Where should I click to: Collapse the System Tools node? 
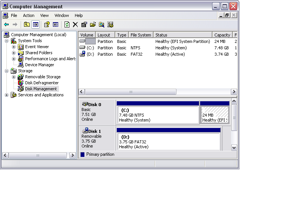[x=6, y=41]
